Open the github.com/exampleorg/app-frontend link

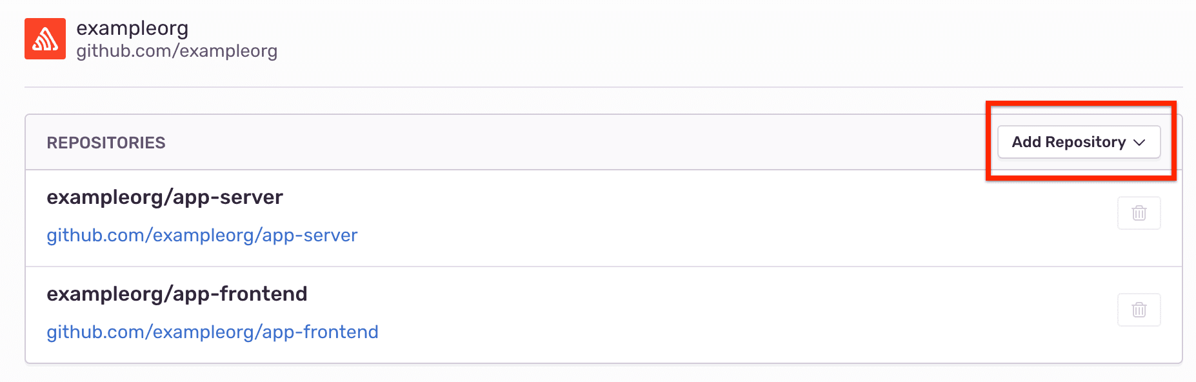212,332
